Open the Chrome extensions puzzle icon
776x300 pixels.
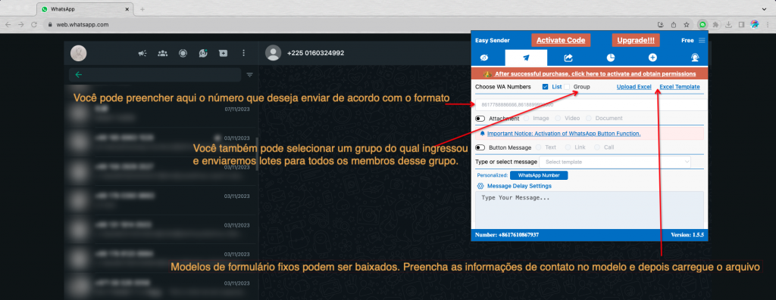[x=715, y=24]
